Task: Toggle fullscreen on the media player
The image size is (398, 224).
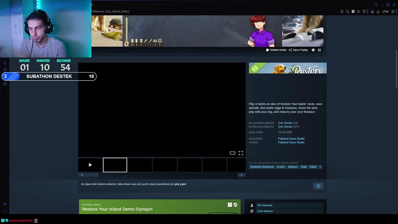Action: [241, 153]
